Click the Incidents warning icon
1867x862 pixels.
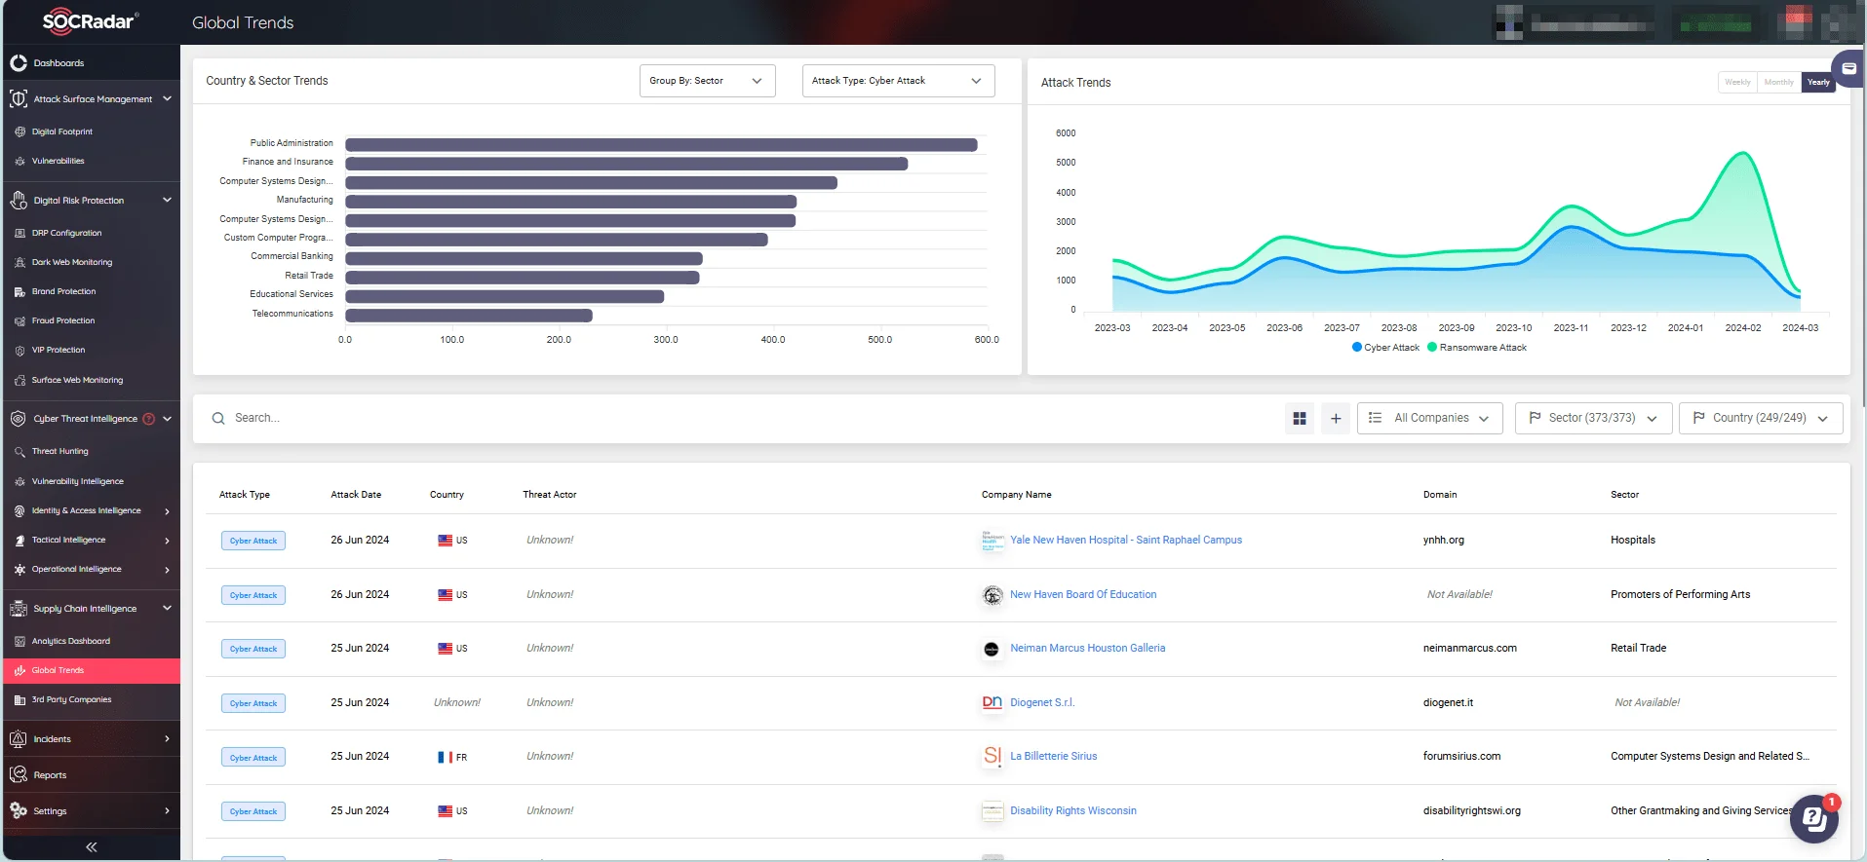(19, 739)
